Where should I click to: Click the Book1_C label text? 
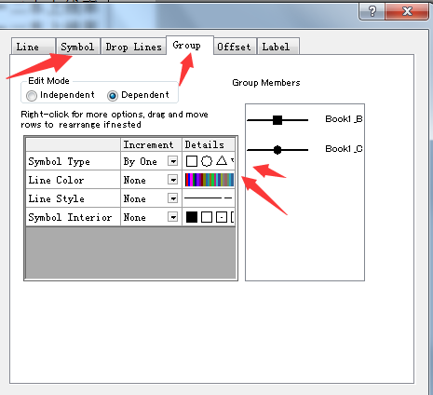tap(344, 149)
